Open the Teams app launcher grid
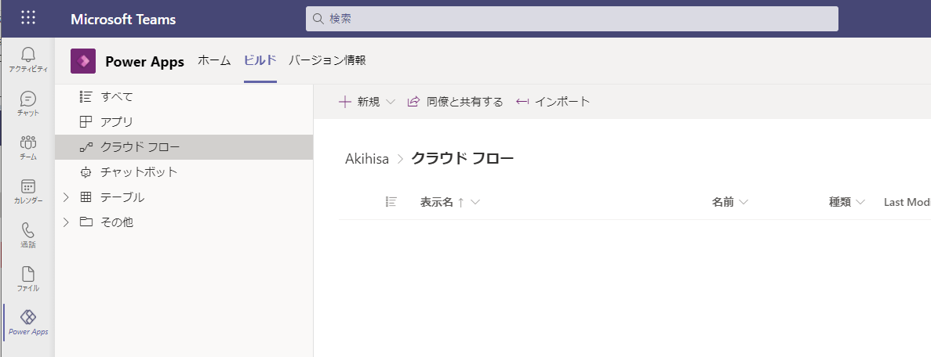 point(28,18)
